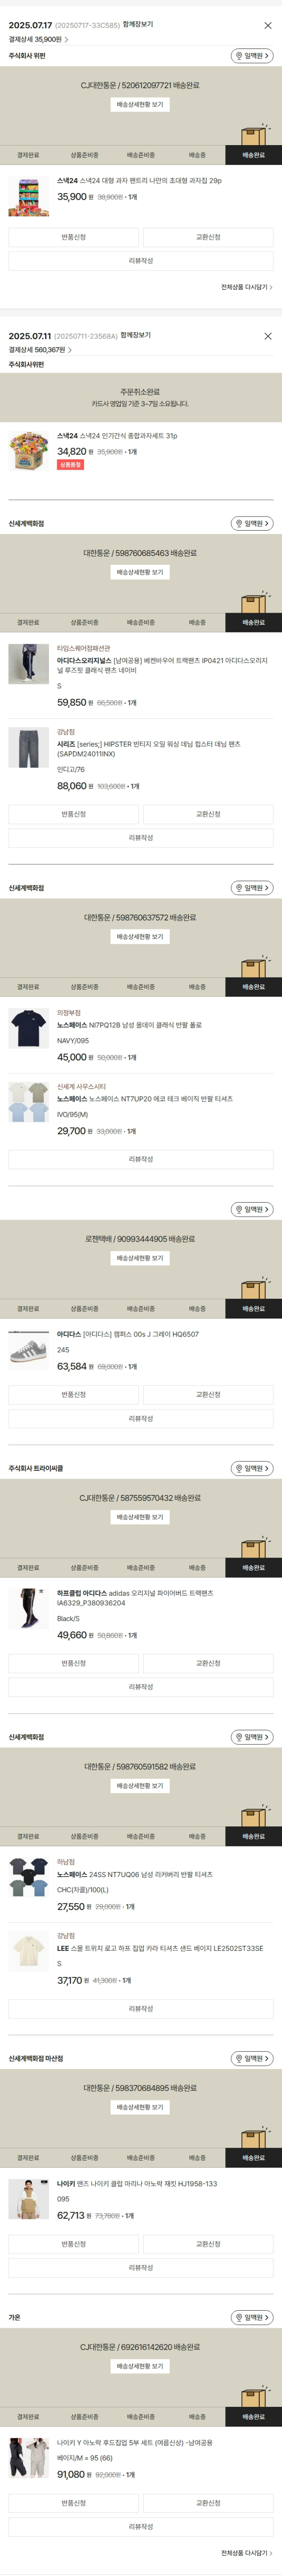Viewport: 282px width, 2576px height.
Task: Remove the 2025.07.11 order using X icon
Action: click(267, 336)
